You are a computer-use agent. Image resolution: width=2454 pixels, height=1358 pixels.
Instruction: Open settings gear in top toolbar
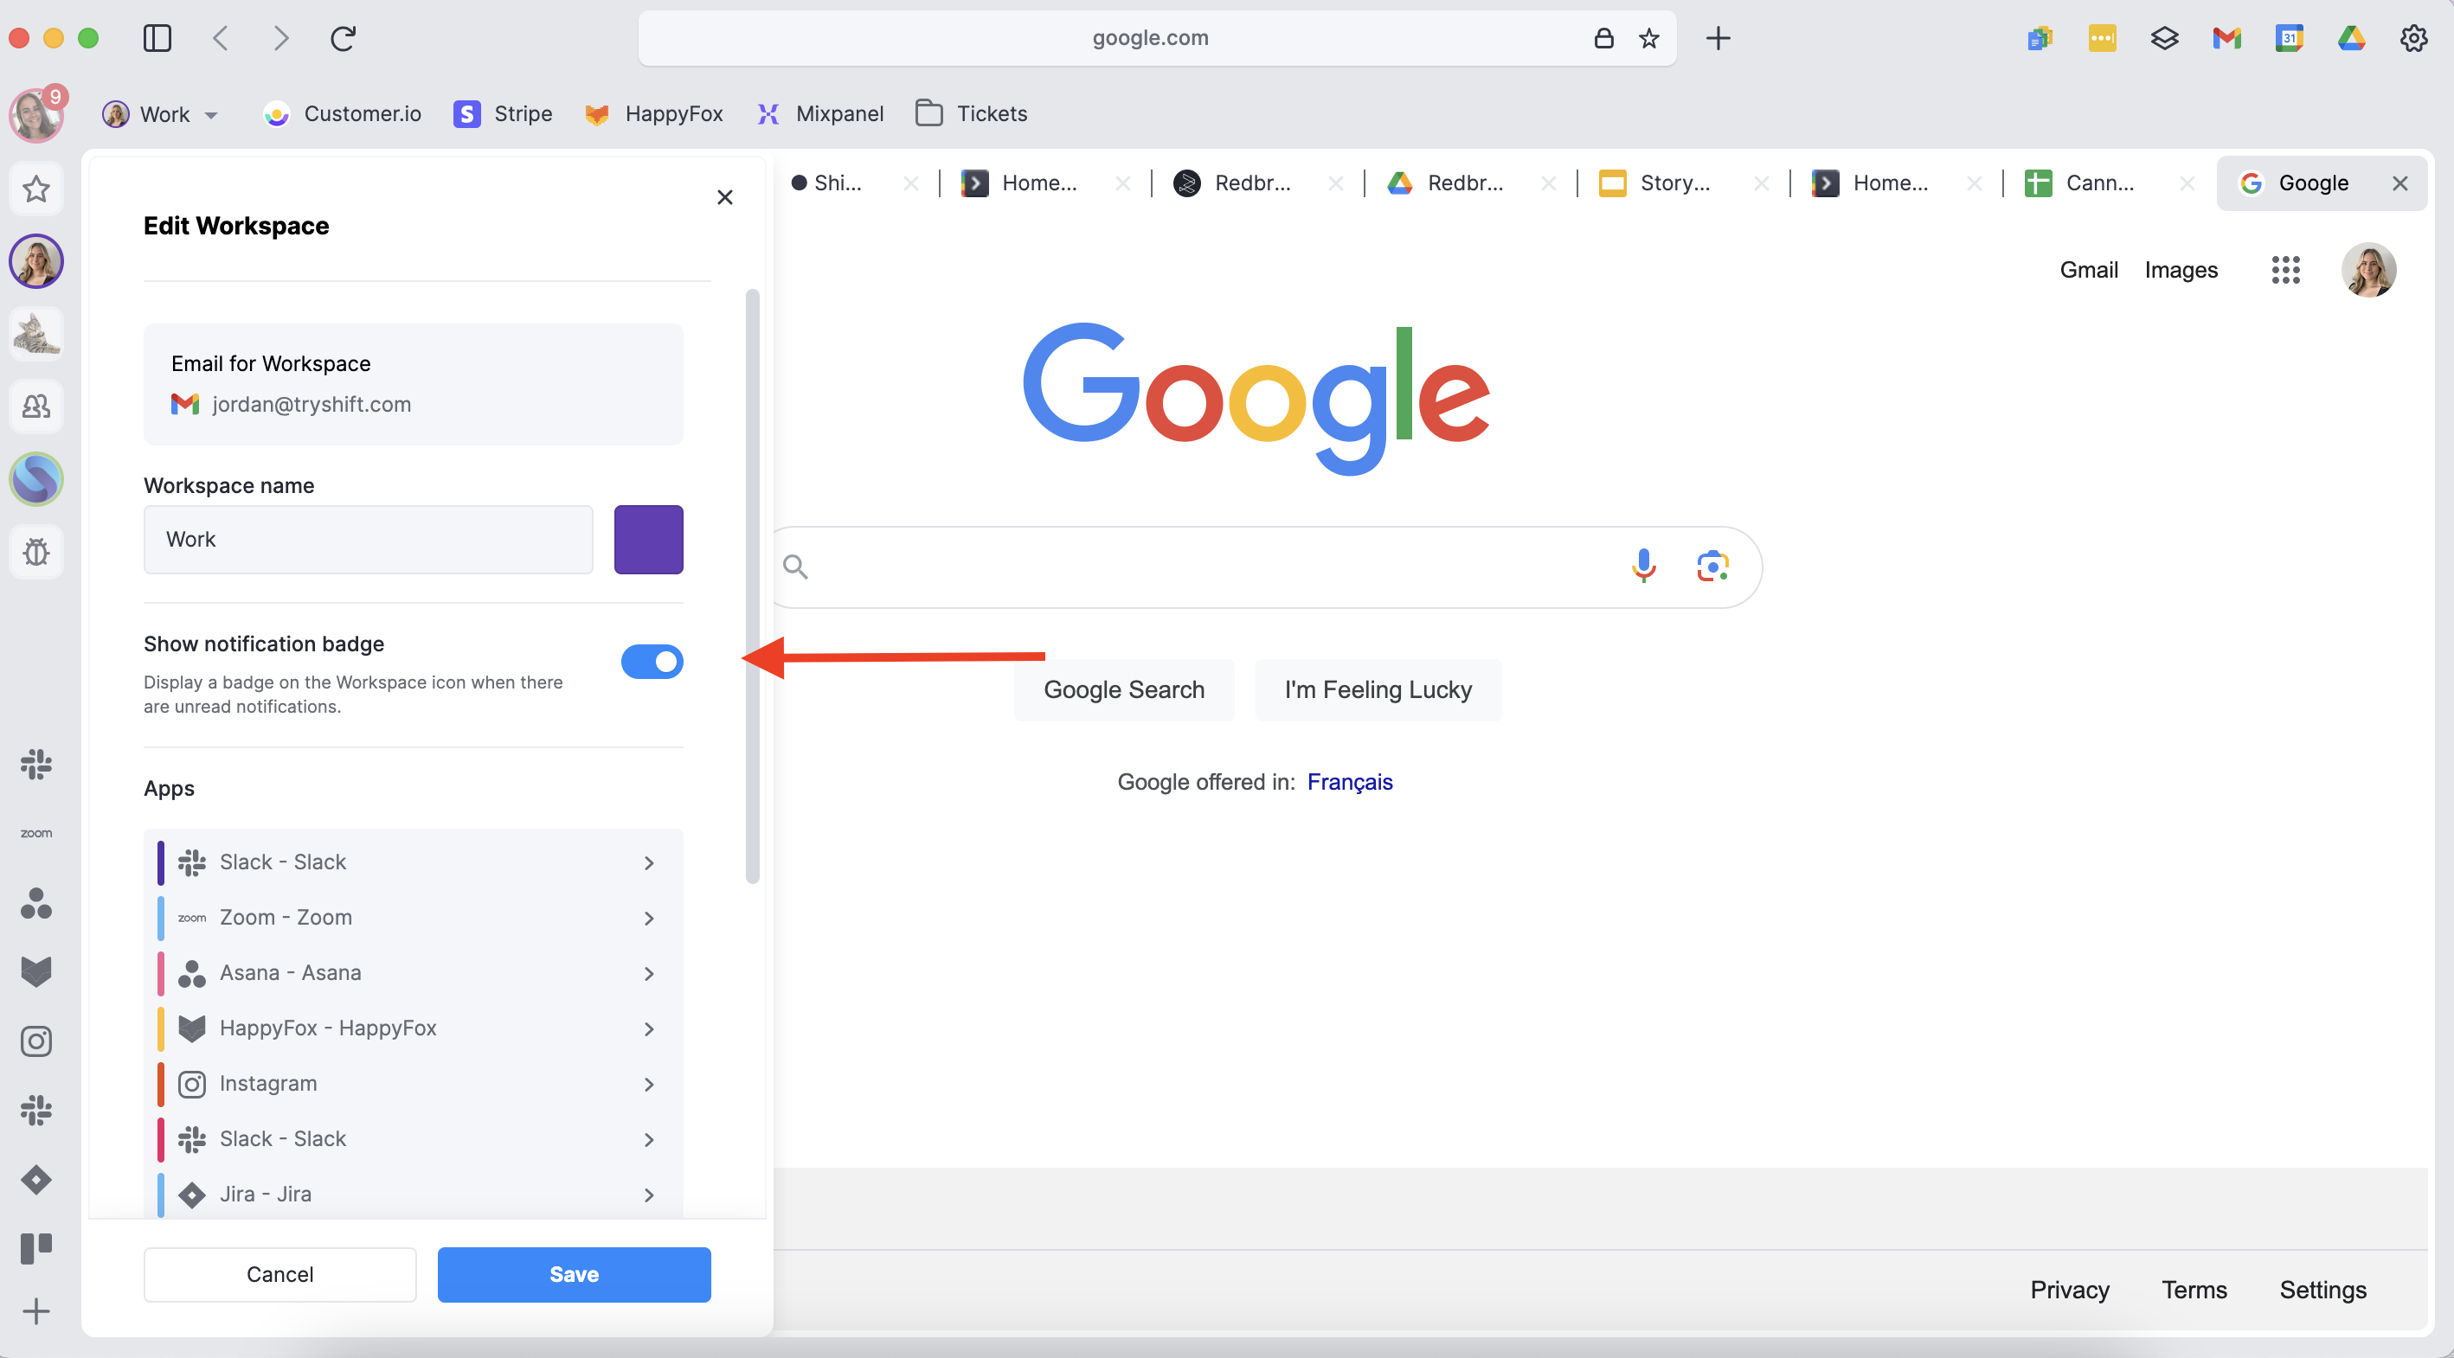pos(2413,38)
